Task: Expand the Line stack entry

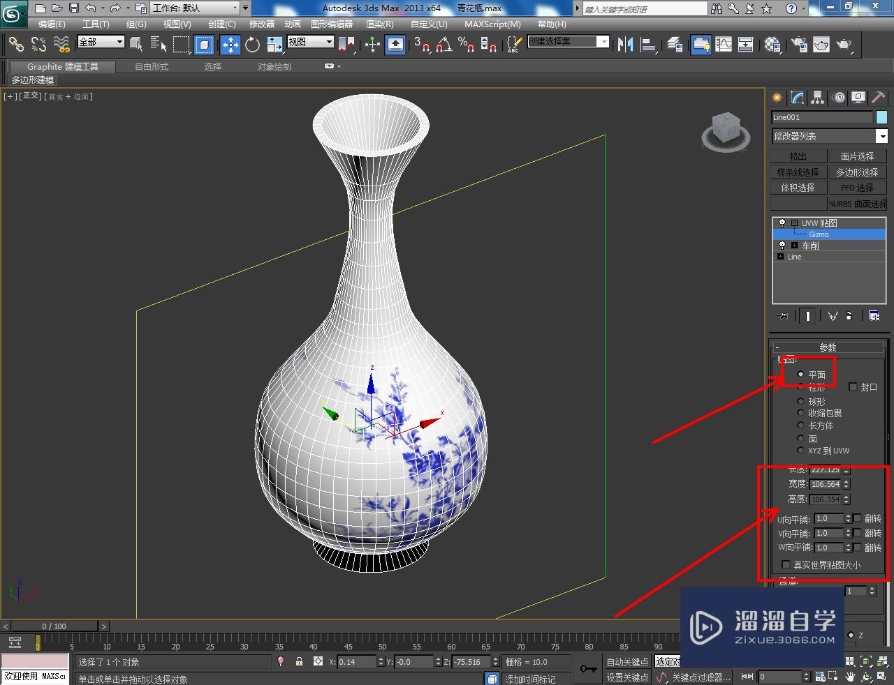Action: click(780, 257)
